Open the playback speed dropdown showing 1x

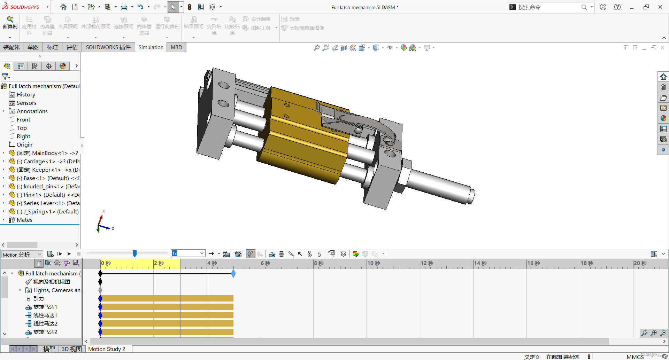201,253
